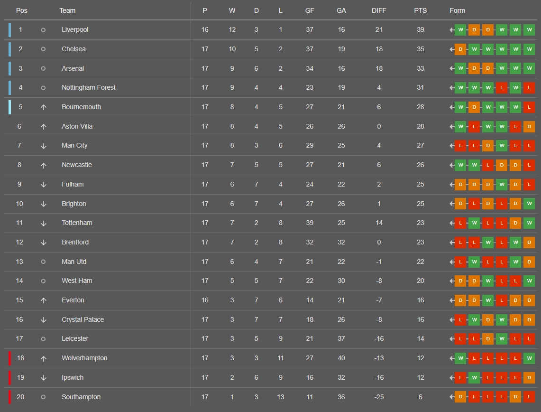Click Wolverhampton's first green W form badge

[460, 358]
